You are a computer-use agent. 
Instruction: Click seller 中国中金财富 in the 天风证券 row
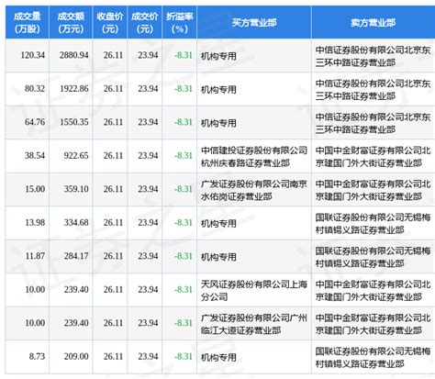(373, 291)
